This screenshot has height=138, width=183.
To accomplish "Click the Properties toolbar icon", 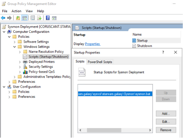I will [x=33, y=18].
